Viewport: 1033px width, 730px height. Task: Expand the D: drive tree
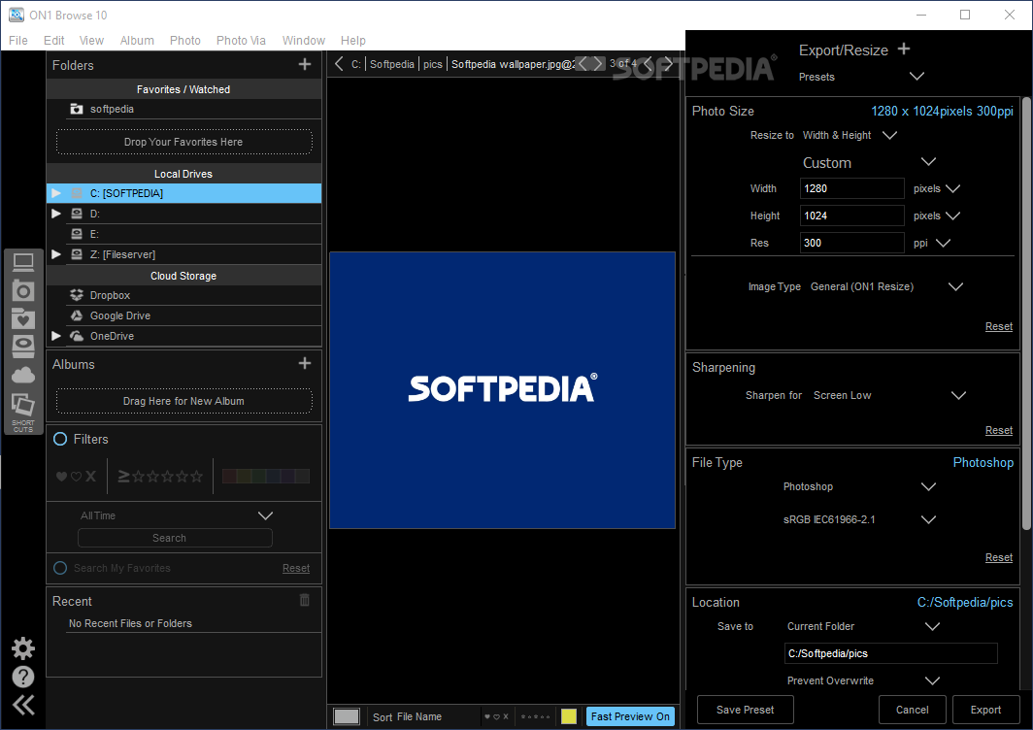(x=56, y=214)
